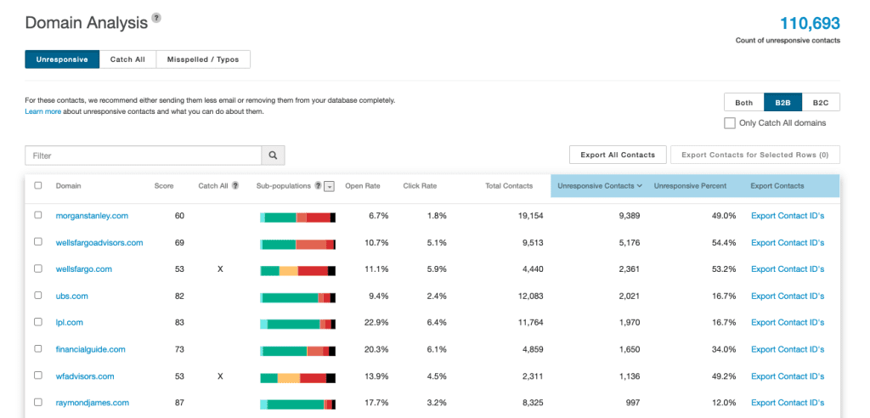Click the Open Rate column header
870x418 pixels.
pyautogui.click(x=362, y=186)
